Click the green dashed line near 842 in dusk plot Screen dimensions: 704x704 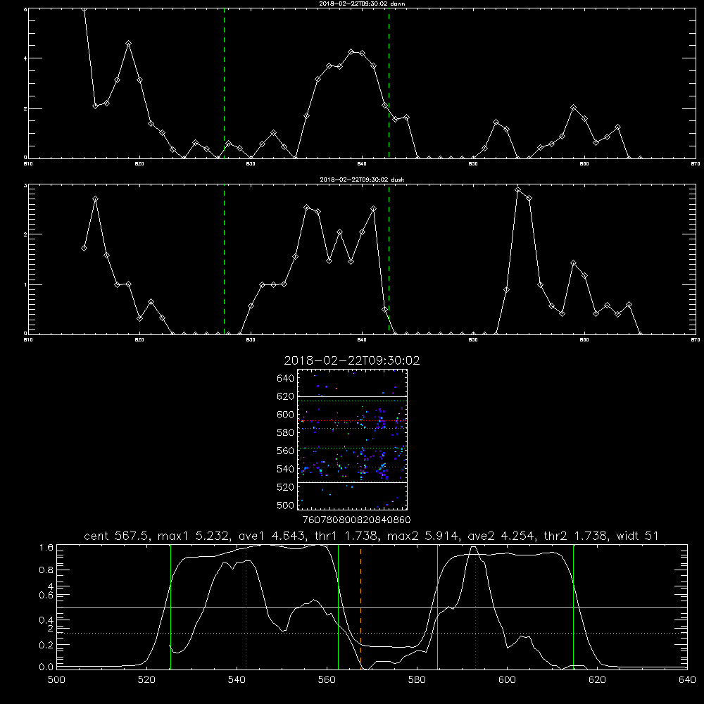click(389, 260)
